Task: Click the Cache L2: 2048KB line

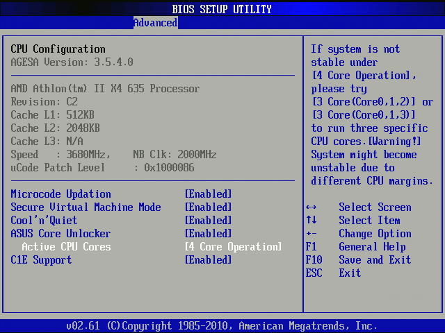Action: tap(56, 128)
